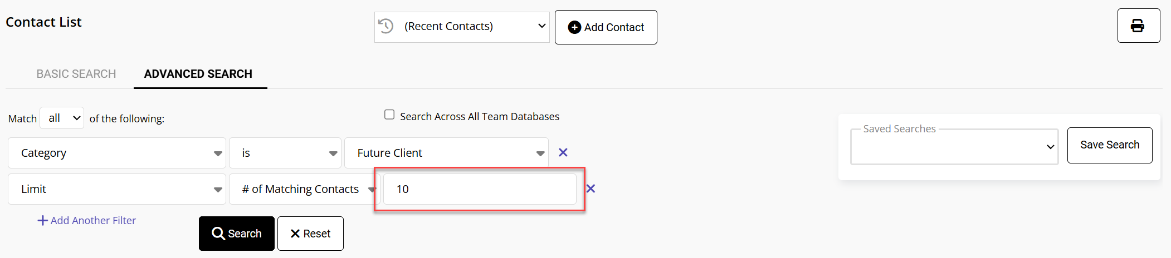Open the Match all dropdown
Screen dimensions: 1171x258
(x=62, y=118)
